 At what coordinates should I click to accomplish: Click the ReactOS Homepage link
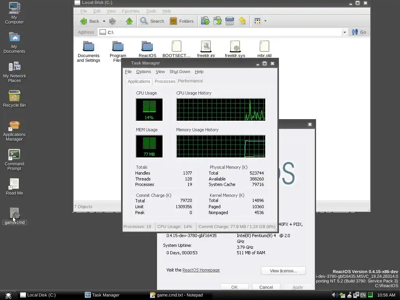(201, 270)
